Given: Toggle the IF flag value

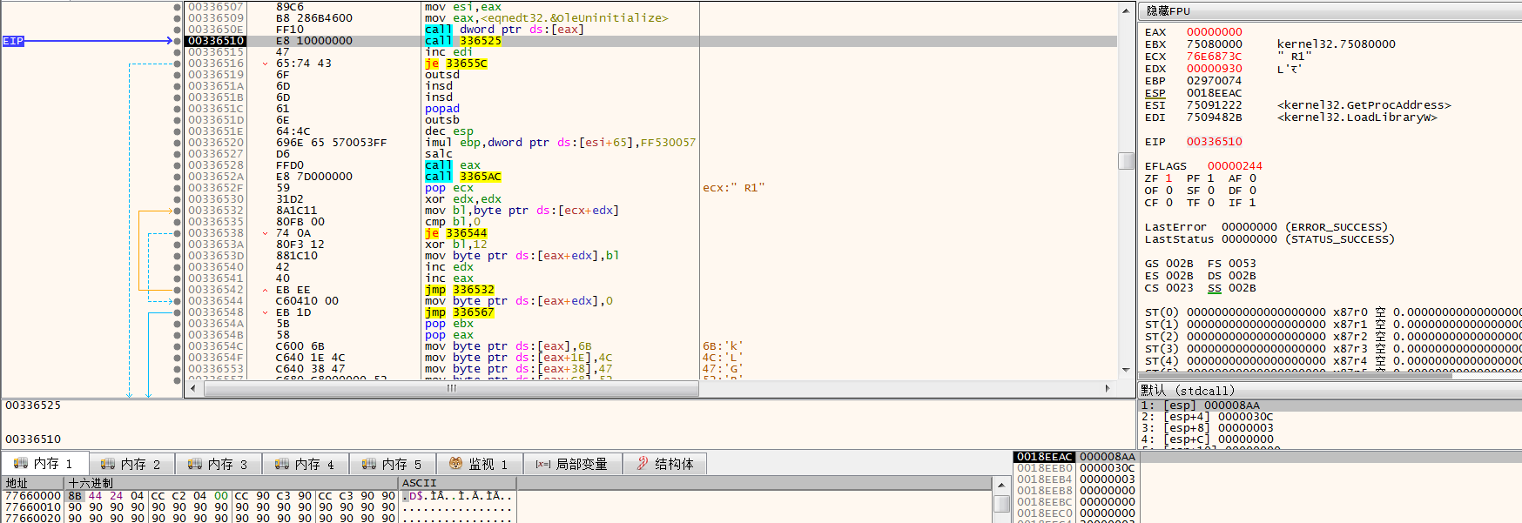Looking at the screenshot, I should pos(1252,203).
